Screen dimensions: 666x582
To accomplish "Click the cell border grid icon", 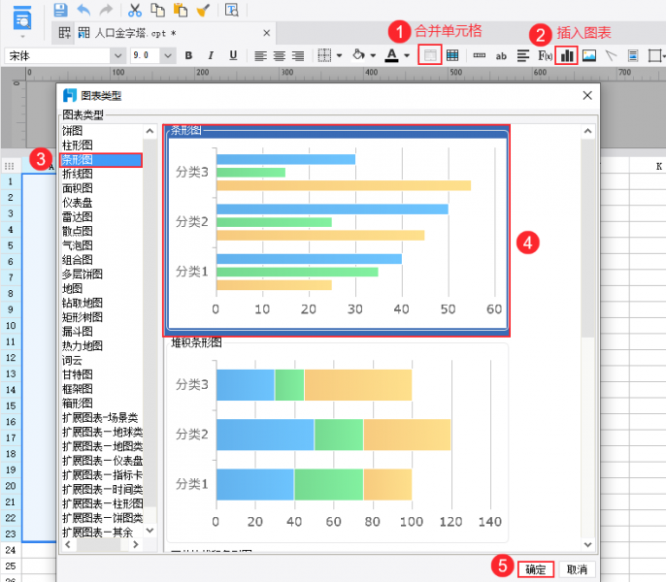I will pos(324,55).
